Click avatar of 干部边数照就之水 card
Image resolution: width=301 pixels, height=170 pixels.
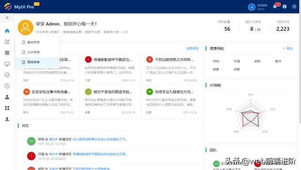click(x=150, y=59)
